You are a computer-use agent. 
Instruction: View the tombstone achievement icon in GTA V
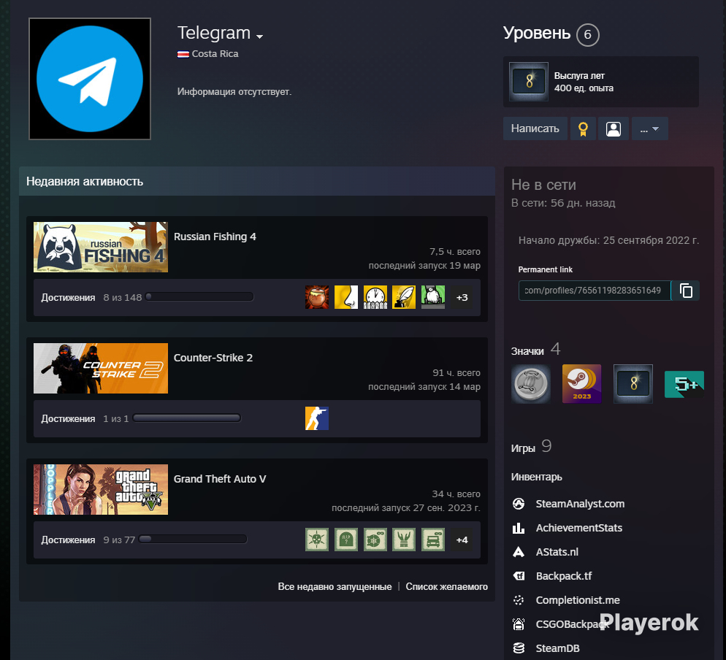(x=346, y=540)
